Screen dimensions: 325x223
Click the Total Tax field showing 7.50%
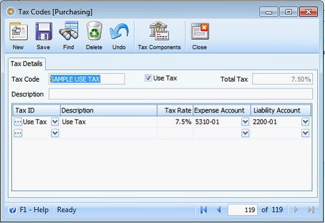coord(282,79)
